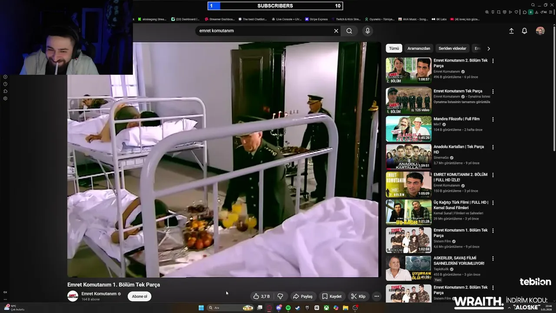Open Steam from the taskbar
The image size is (556, 313).
[x=298, y=308]
